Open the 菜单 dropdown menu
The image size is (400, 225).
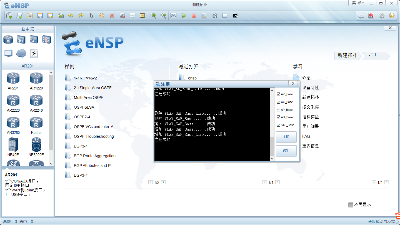[358, 3]
